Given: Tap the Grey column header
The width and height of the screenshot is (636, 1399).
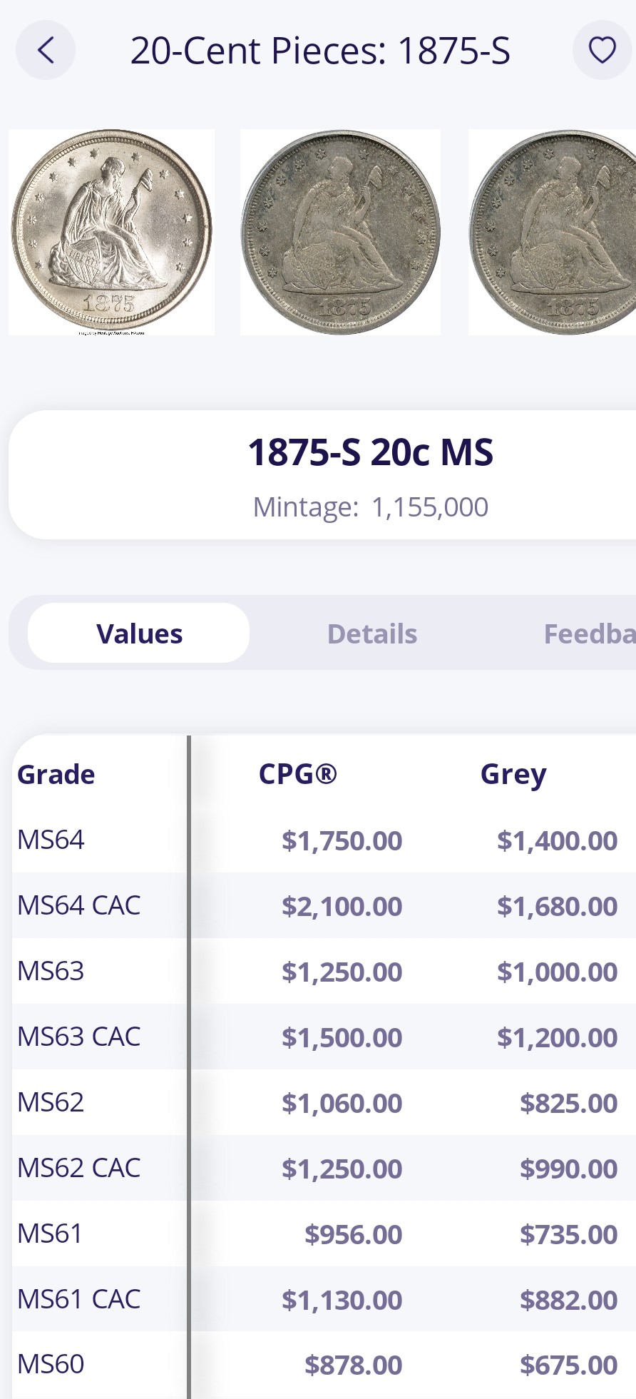Looking at the screenshot, I should (x=513, y=774).
